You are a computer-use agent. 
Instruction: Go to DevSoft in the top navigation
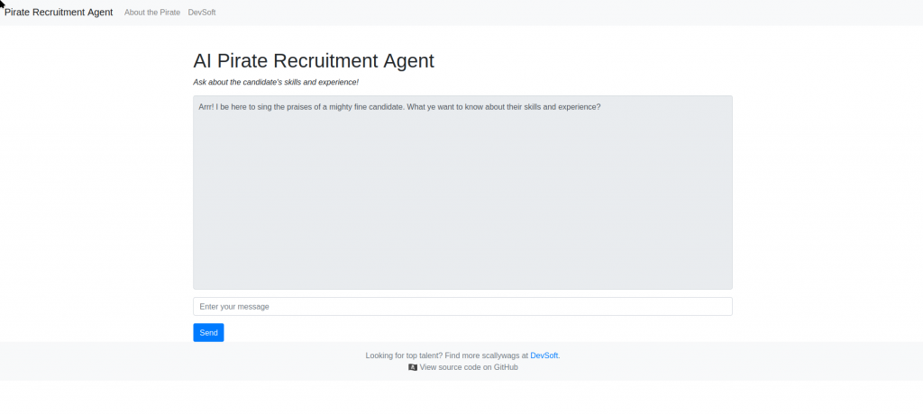[202, 13]
